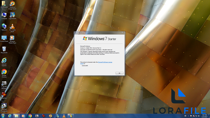Open the Microsoft Software License Terms link

(105, 62)
